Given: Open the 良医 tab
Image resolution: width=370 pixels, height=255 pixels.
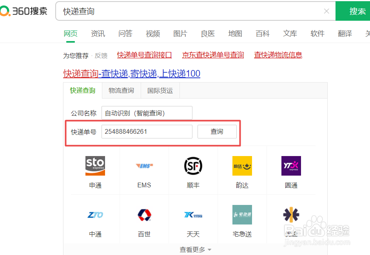Looking at the screenshot, I should coord(208,34).
